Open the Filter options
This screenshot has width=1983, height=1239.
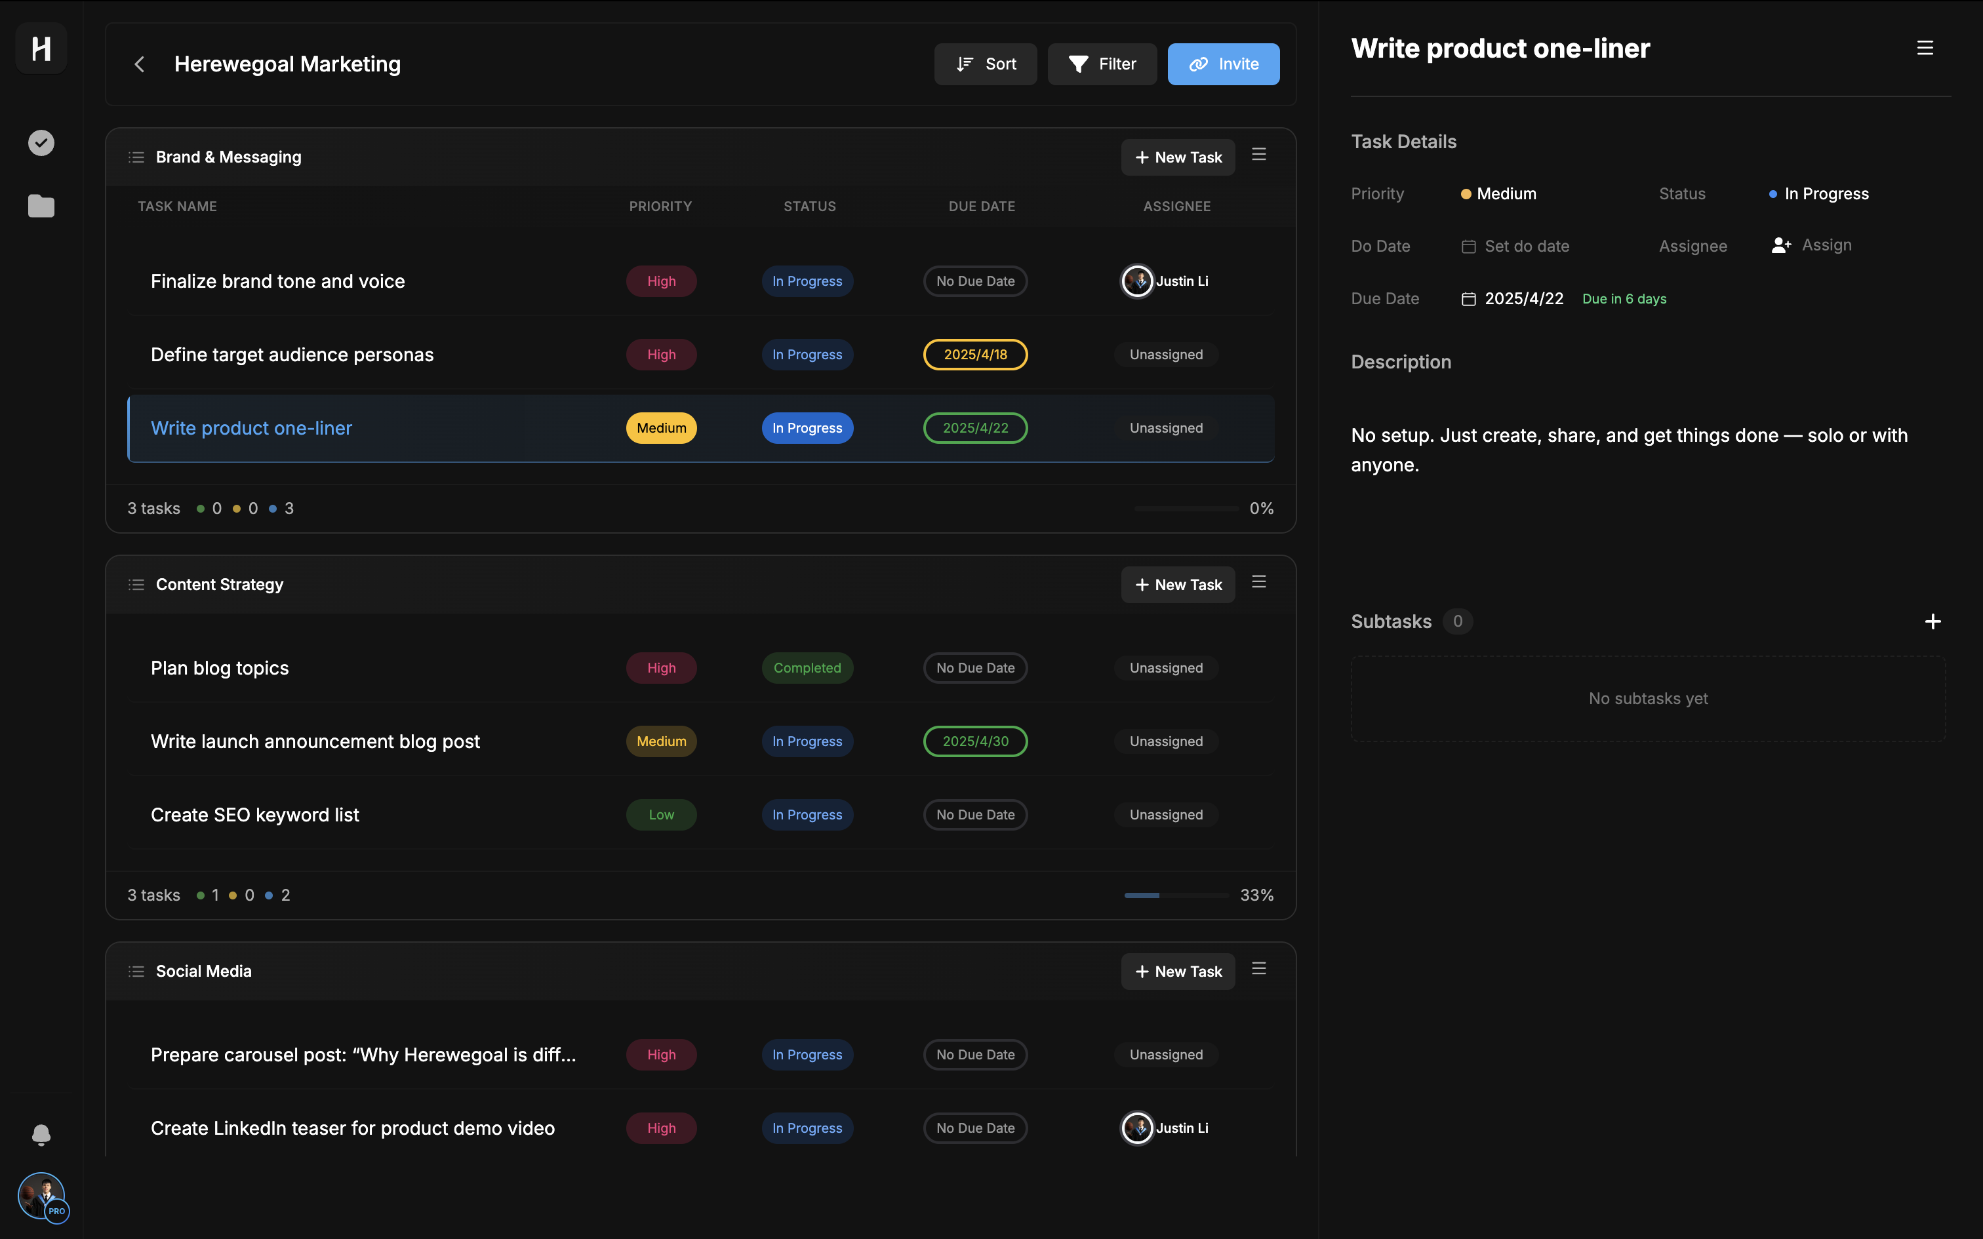(x=1102, y=64)
